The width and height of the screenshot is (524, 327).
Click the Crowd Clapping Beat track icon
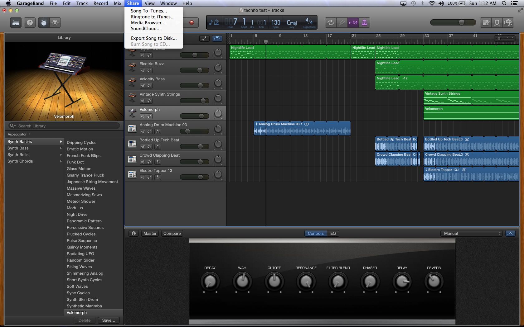click(132, 159)
